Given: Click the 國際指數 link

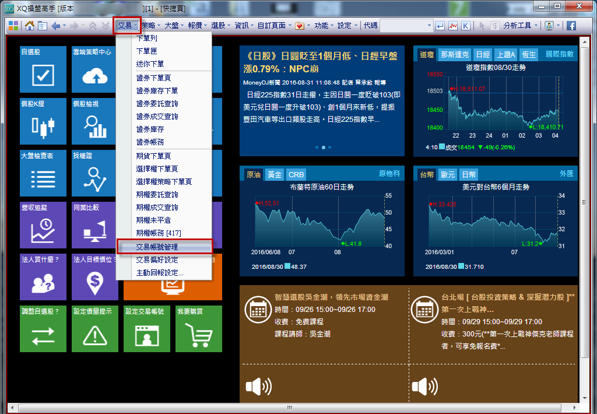Looking at the screenshot, I should [559, 54].
